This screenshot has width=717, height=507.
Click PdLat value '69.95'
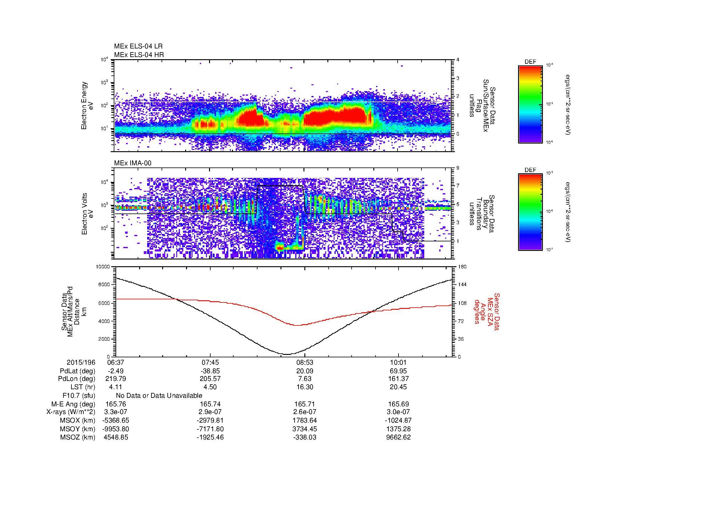(398, 371)
